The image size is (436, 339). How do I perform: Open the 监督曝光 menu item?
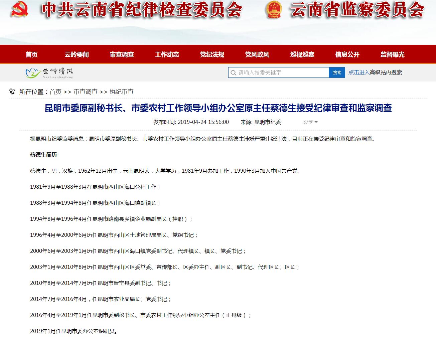[x=393, y=54]
